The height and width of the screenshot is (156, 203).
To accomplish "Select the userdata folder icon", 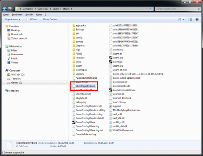I will 74,74.
